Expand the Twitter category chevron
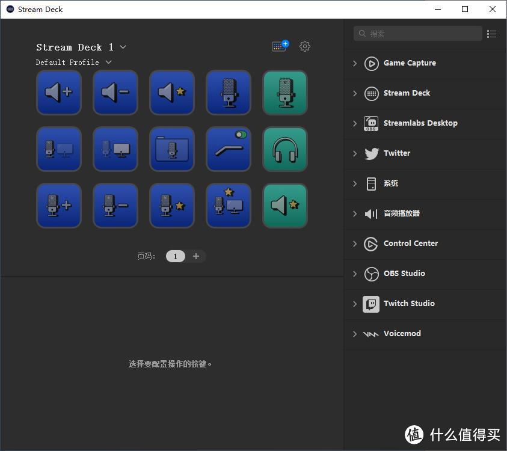 coord(355,153)
